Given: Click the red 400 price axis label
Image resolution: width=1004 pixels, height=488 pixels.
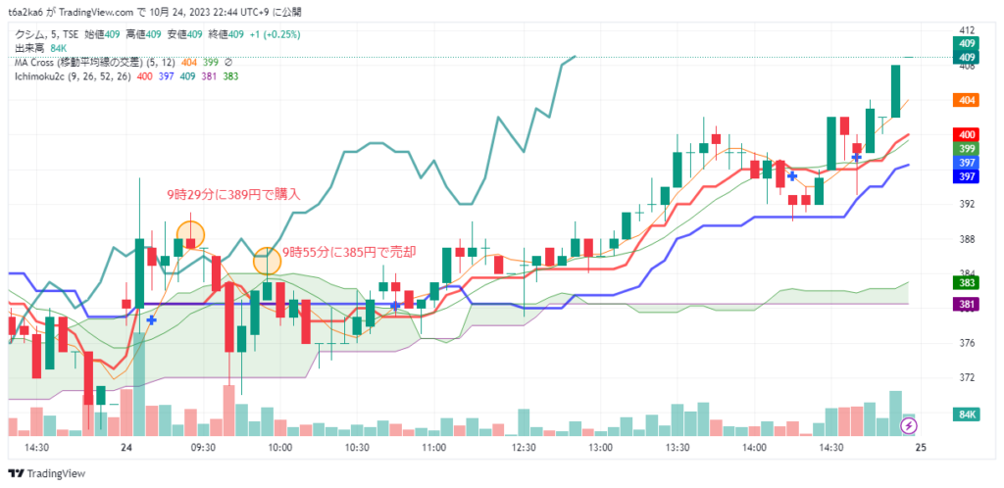Looking at the screenshot, I should tap(967, 134).
